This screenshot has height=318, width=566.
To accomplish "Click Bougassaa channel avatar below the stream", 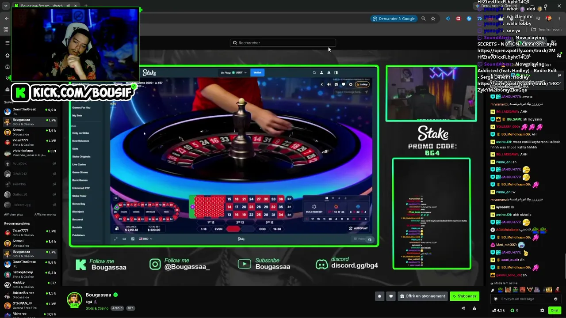I will click(74, 299).
